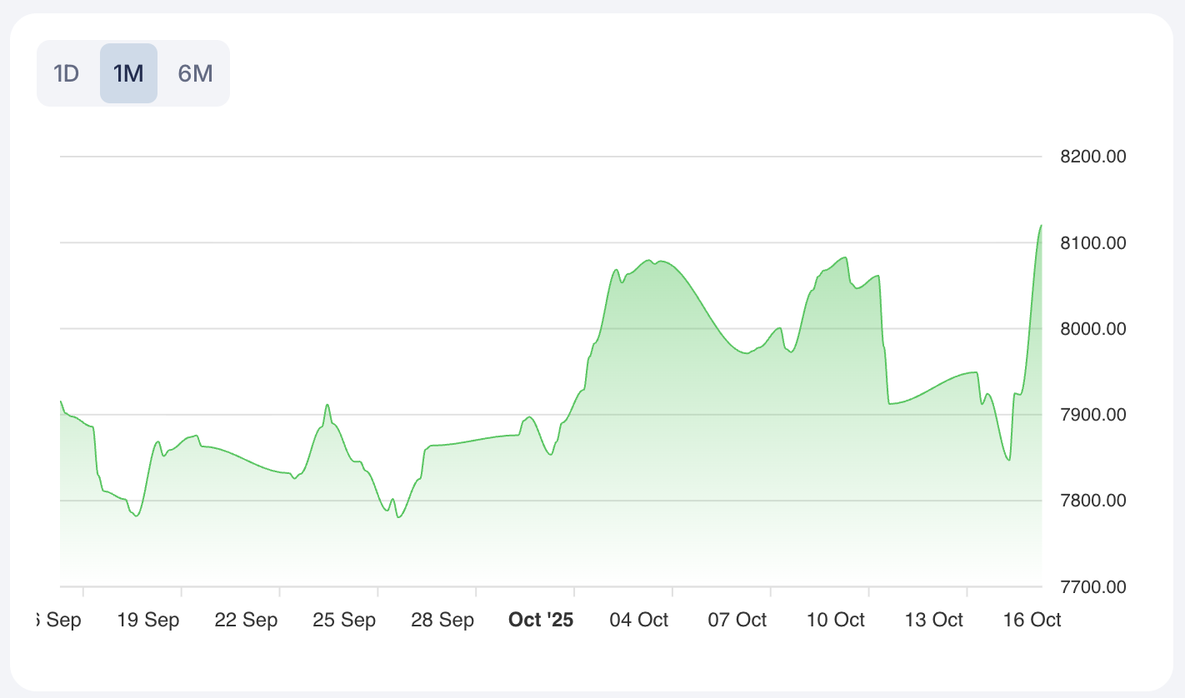
Task: Click the chart line's final peak at right end
Action: (x=1041, y=226)
